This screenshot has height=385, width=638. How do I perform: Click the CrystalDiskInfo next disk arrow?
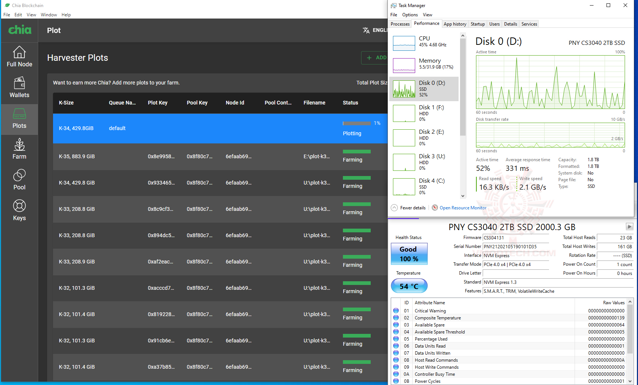click(x=629, y=226)
